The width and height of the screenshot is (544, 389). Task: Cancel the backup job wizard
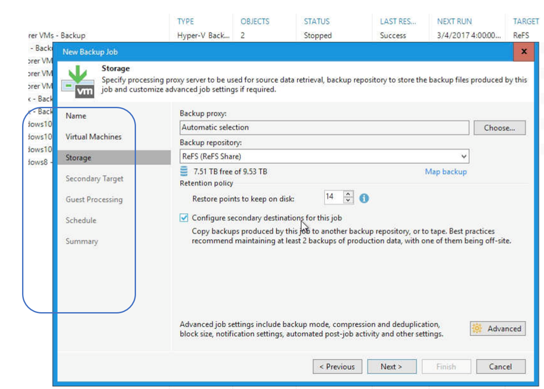500,366
